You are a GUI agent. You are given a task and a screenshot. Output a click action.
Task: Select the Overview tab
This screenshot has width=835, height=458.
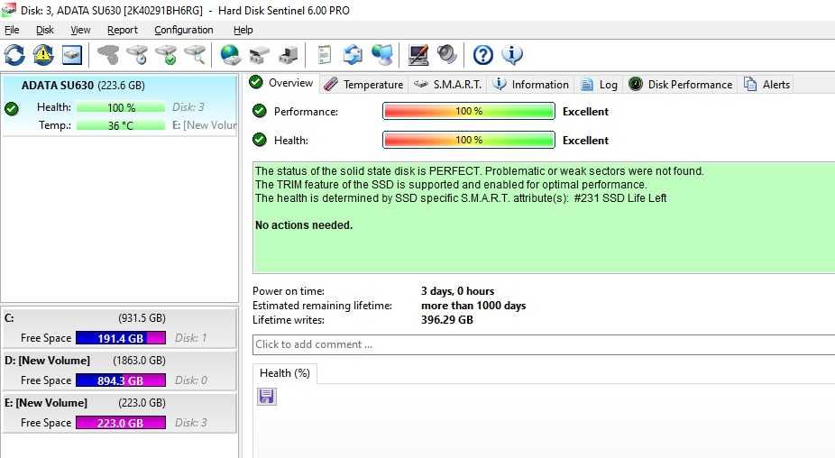tap(281, 83)
